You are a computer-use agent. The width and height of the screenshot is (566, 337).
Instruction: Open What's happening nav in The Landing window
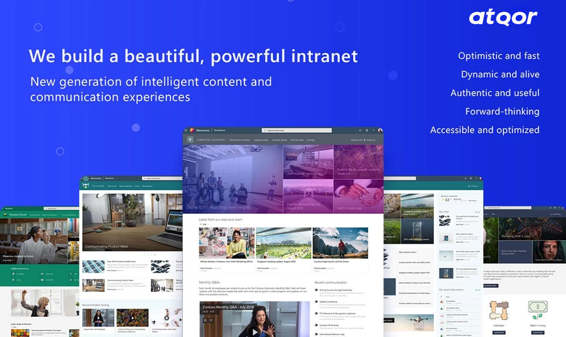coord(126,186)
